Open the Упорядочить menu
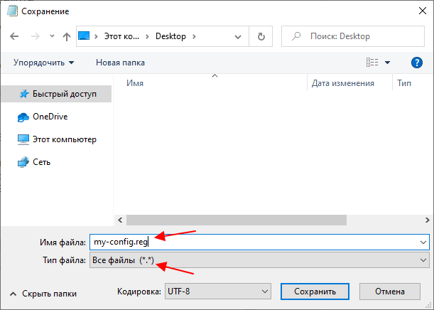 click(x=44, y=63)
